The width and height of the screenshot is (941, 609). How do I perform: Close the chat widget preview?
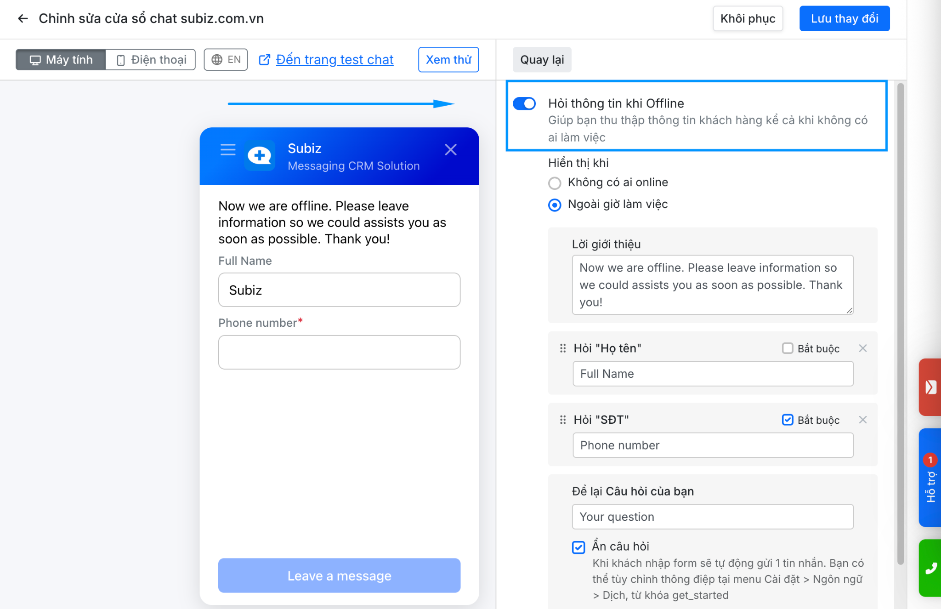click(450, 150)
